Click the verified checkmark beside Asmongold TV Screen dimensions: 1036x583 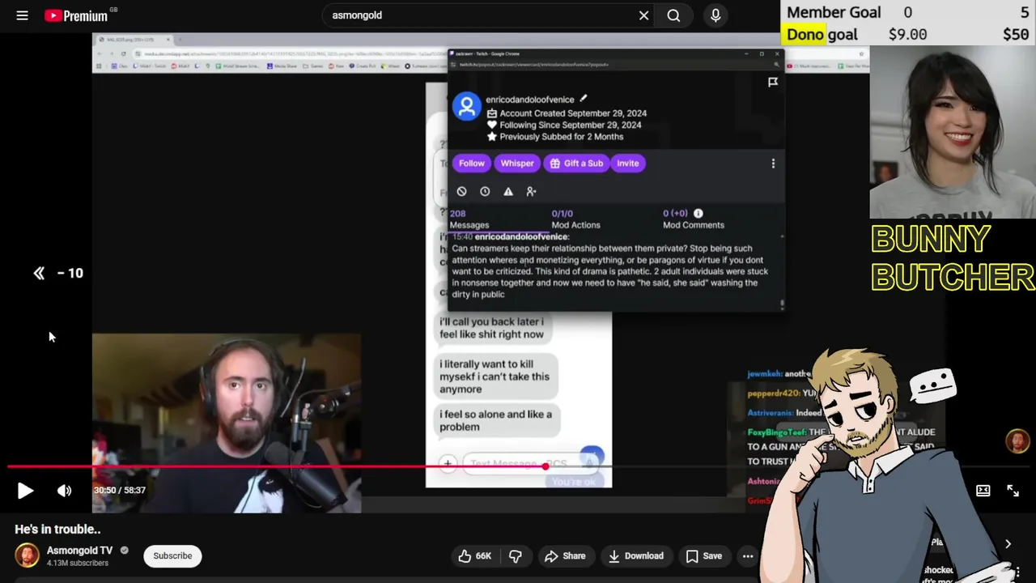click(x=125, y=551)
